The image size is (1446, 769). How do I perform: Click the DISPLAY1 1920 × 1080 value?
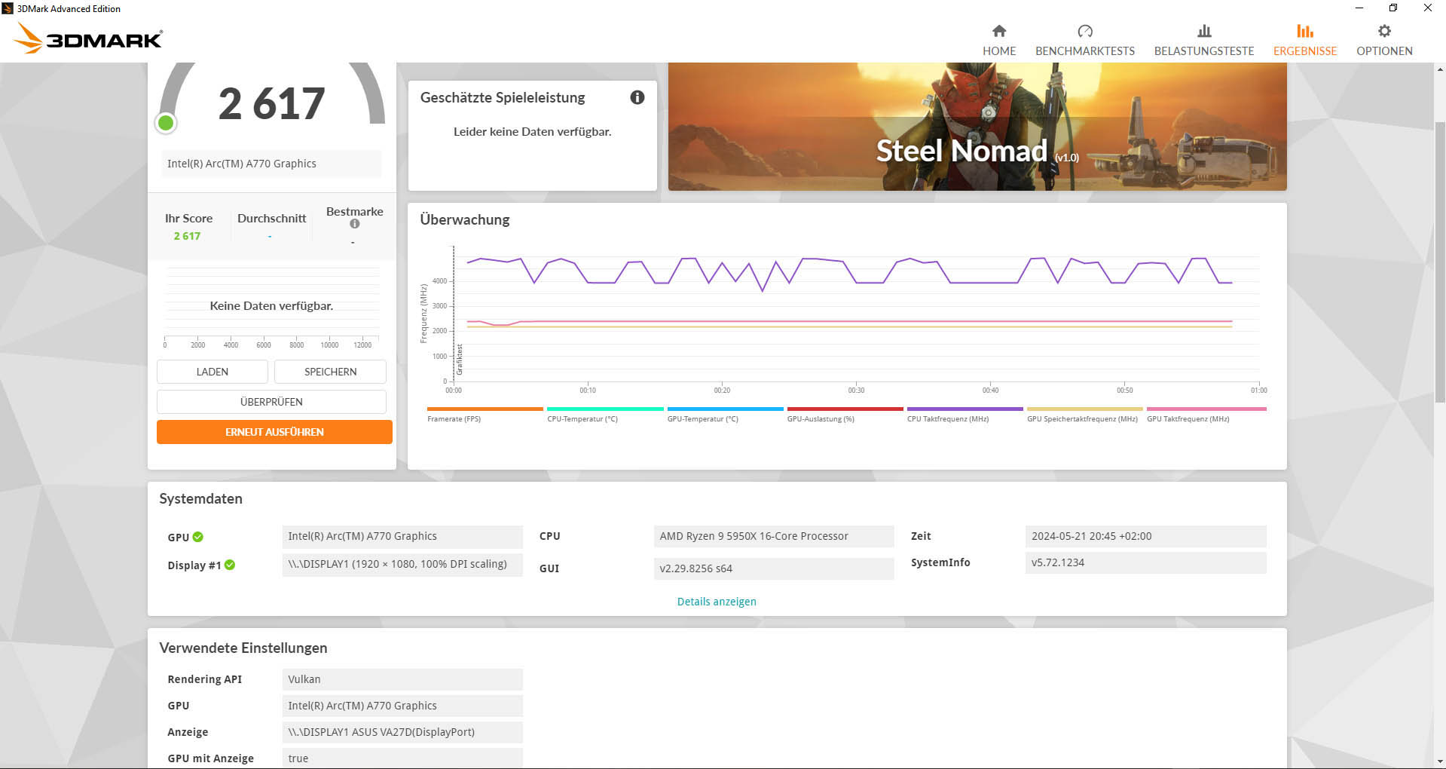[x=402, y=564]
